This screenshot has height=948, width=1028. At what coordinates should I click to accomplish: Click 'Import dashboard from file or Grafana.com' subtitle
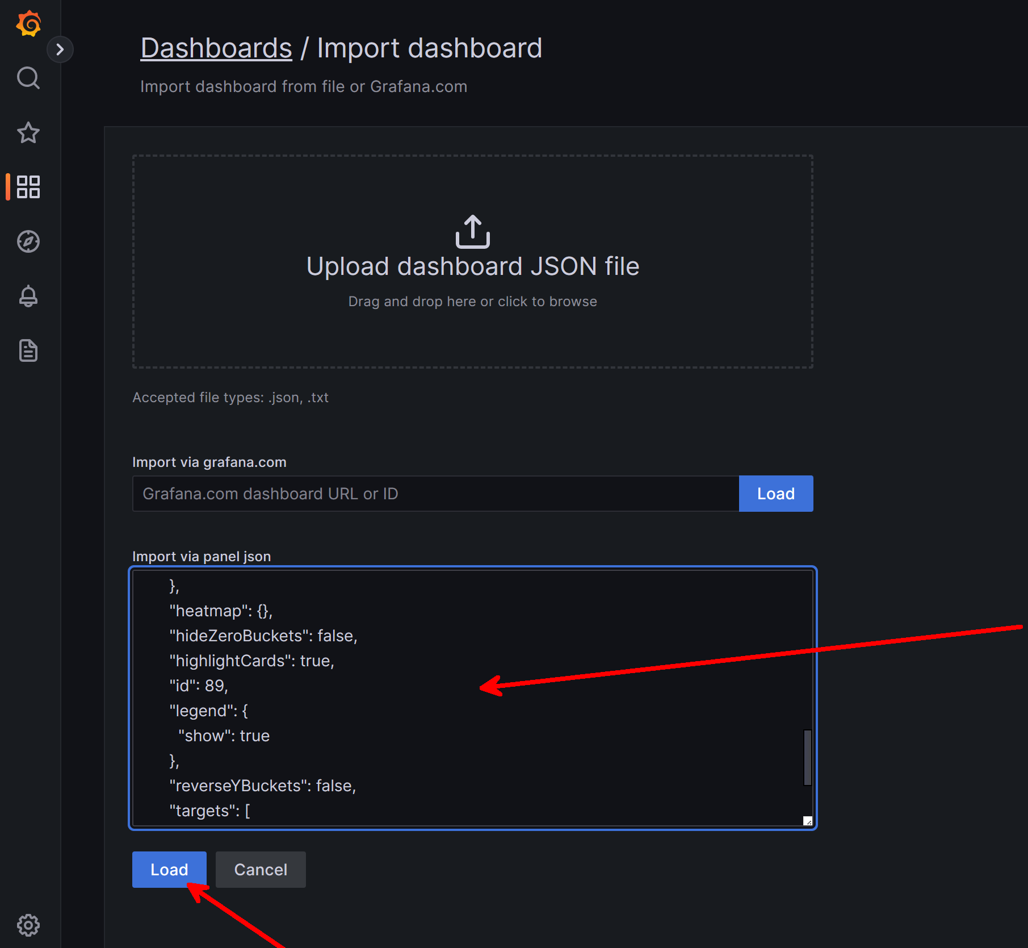304,86
